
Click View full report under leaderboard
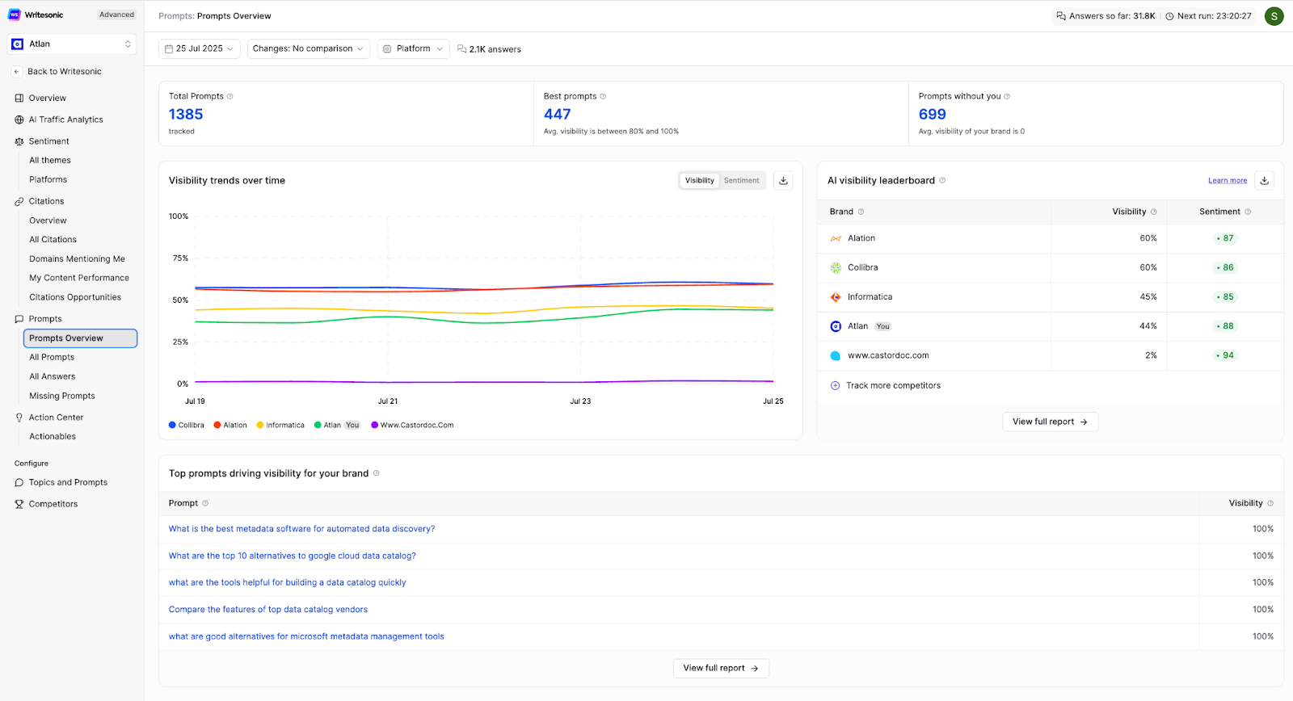coord(1050,422)
